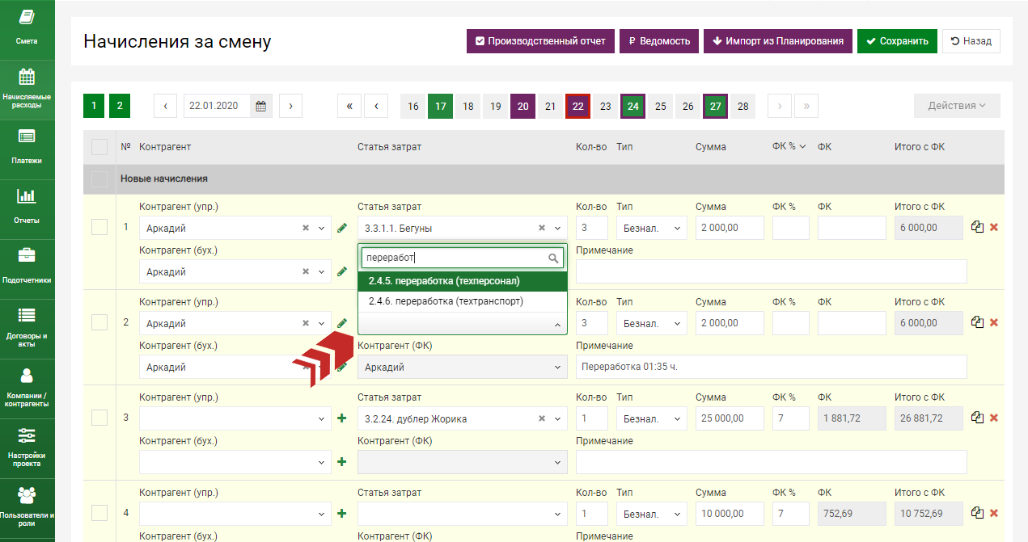This screenshot has height=542, width=1028.
Task: Choose 2.4.6. переработка (техтранспорт) from the list
Action: point(463,301)
